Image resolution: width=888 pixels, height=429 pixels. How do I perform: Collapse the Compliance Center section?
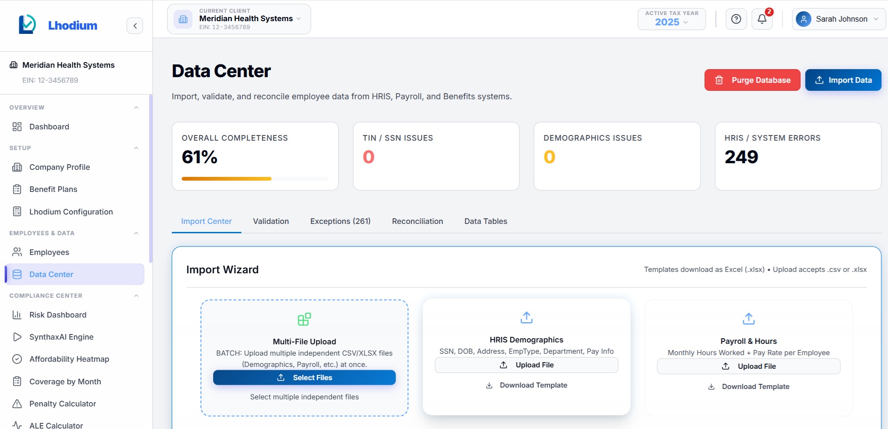click(136, 296)
